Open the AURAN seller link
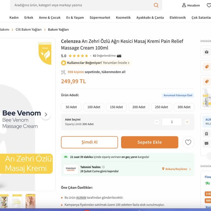Viewport: 211px width, 211px height. point(81,198)
